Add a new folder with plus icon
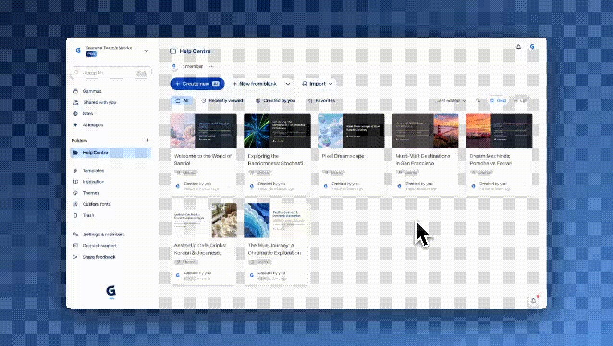Image resolution: width=613 pixels, height=346 pixels. pos(147,140)
